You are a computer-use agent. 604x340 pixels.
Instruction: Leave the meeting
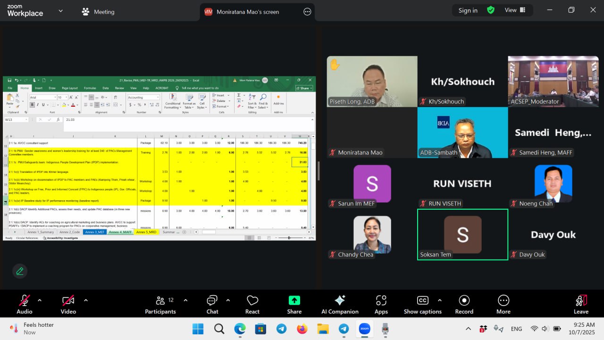tap(581, 304)
